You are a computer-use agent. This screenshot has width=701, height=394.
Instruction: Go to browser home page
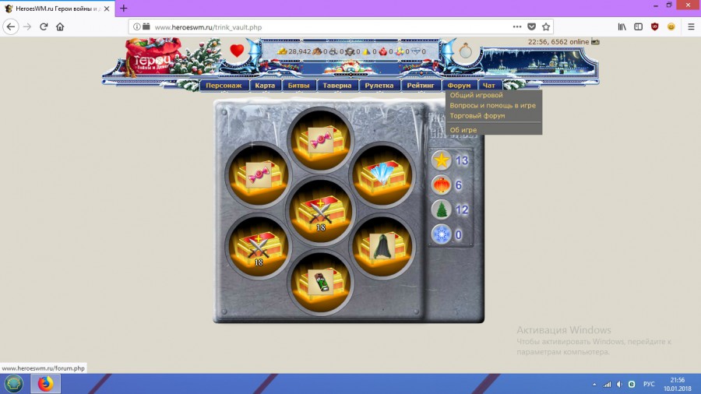(60, 26)
